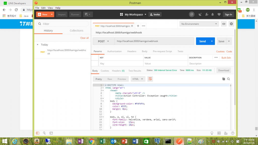Image resolution: width=258 pixels, height=145 pixels.
Task: Open manage environments gear icon
Action: click(231, 24)
